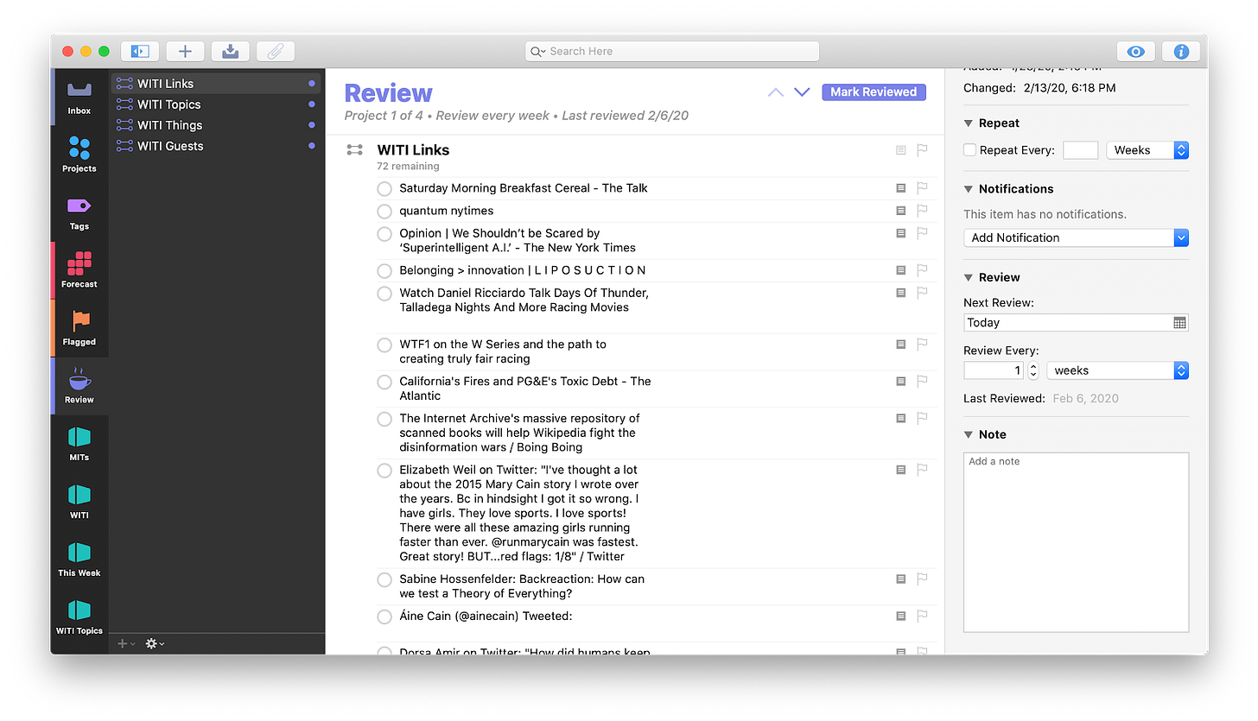Select the Sabine Hossenfelder Backreaction task text
This screenshot has height=721, width=1258.
pos(522,586)
